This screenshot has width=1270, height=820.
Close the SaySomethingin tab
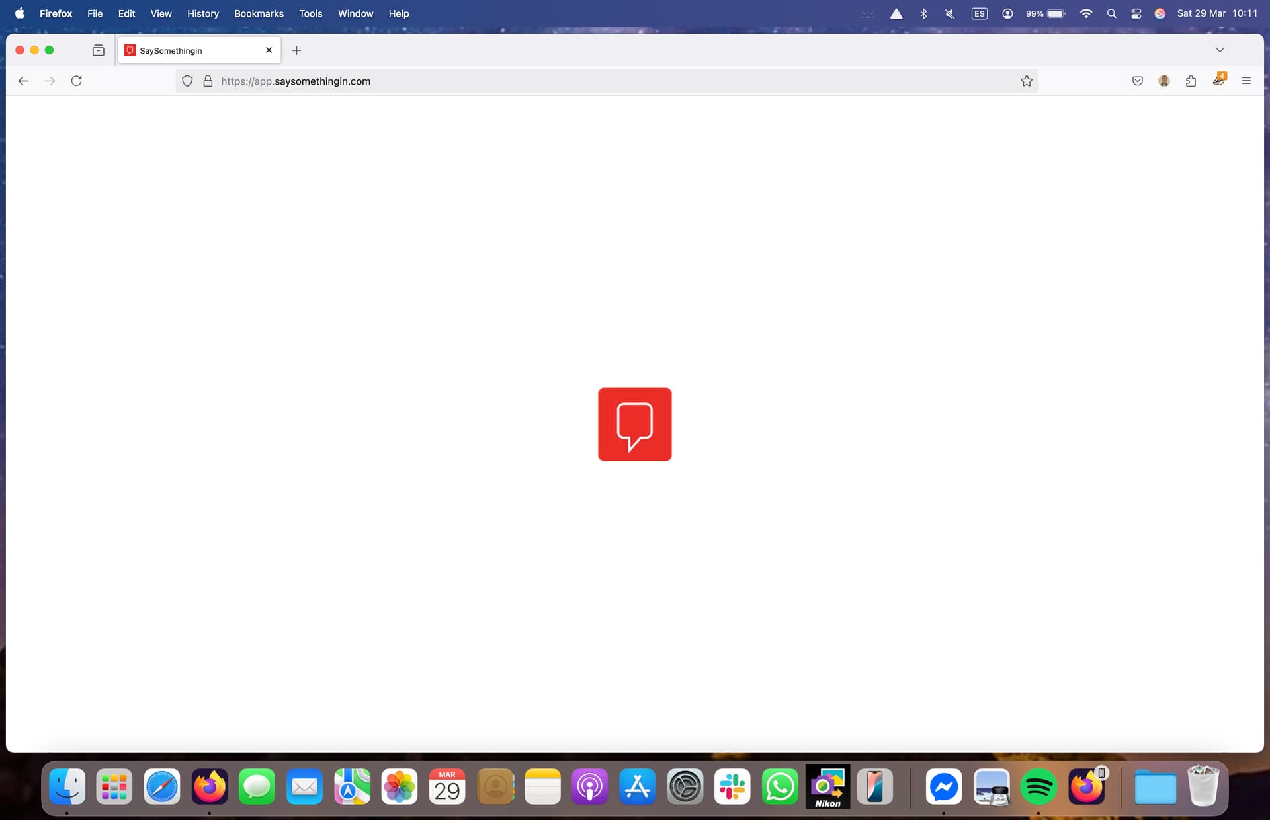click(x=269, y=50)
